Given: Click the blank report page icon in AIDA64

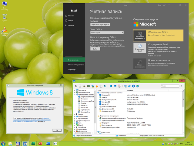Looking at the screenshot, I should [x=80, y=86].
